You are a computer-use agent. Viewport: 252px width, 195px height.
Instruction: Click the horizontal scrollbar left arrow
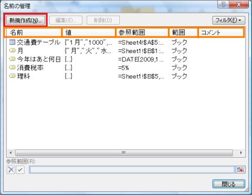pyautogui.click(x=11, y=153)
